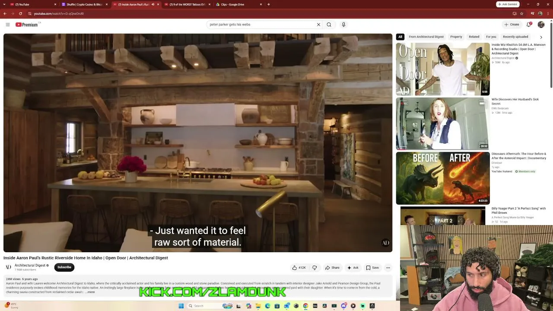Screen dimensions: 553x311
Task: Open Dinosaurs Aftermath video title link
Action: 519,156
